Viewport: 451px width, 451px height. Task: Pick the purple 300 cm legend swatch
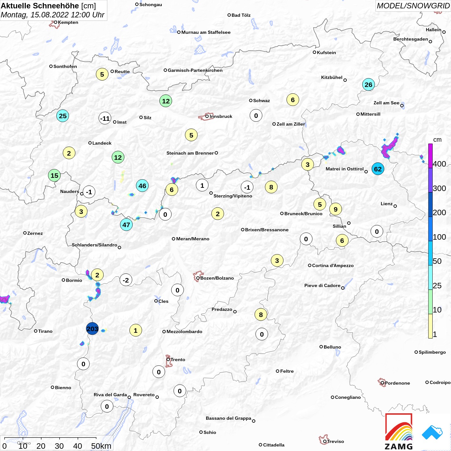(430, 180)
